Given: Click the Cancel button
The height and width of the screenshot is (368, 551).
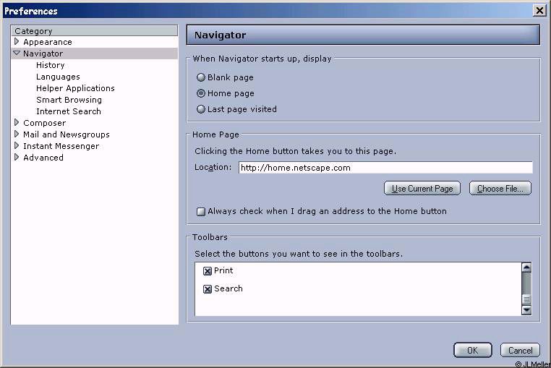Looking at the screenshot, I should click(x=520, y=350).
